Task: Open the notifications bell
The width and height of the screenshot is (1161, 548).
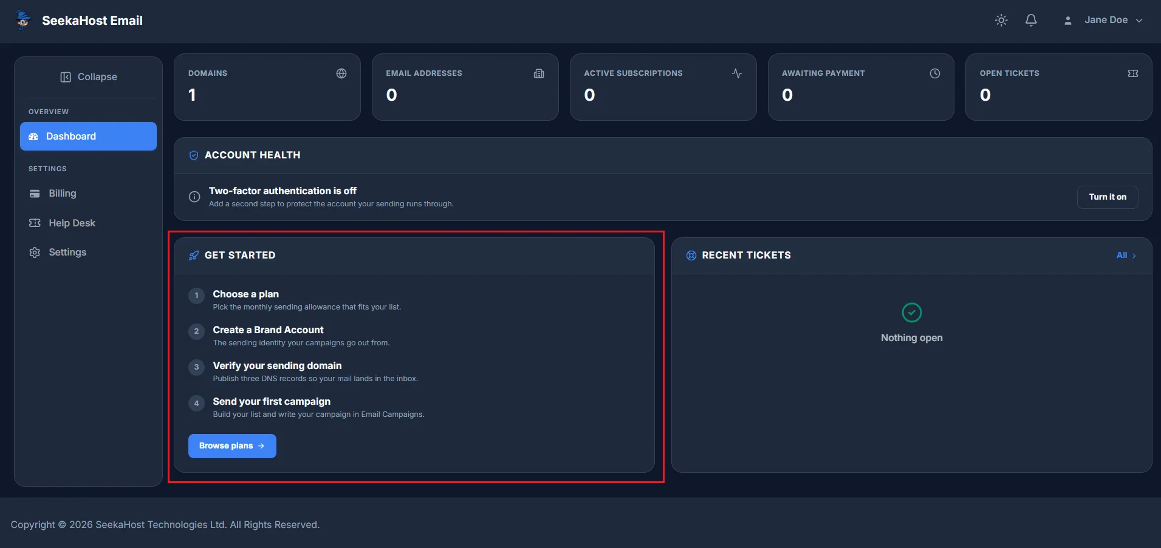Action: 1031,20
